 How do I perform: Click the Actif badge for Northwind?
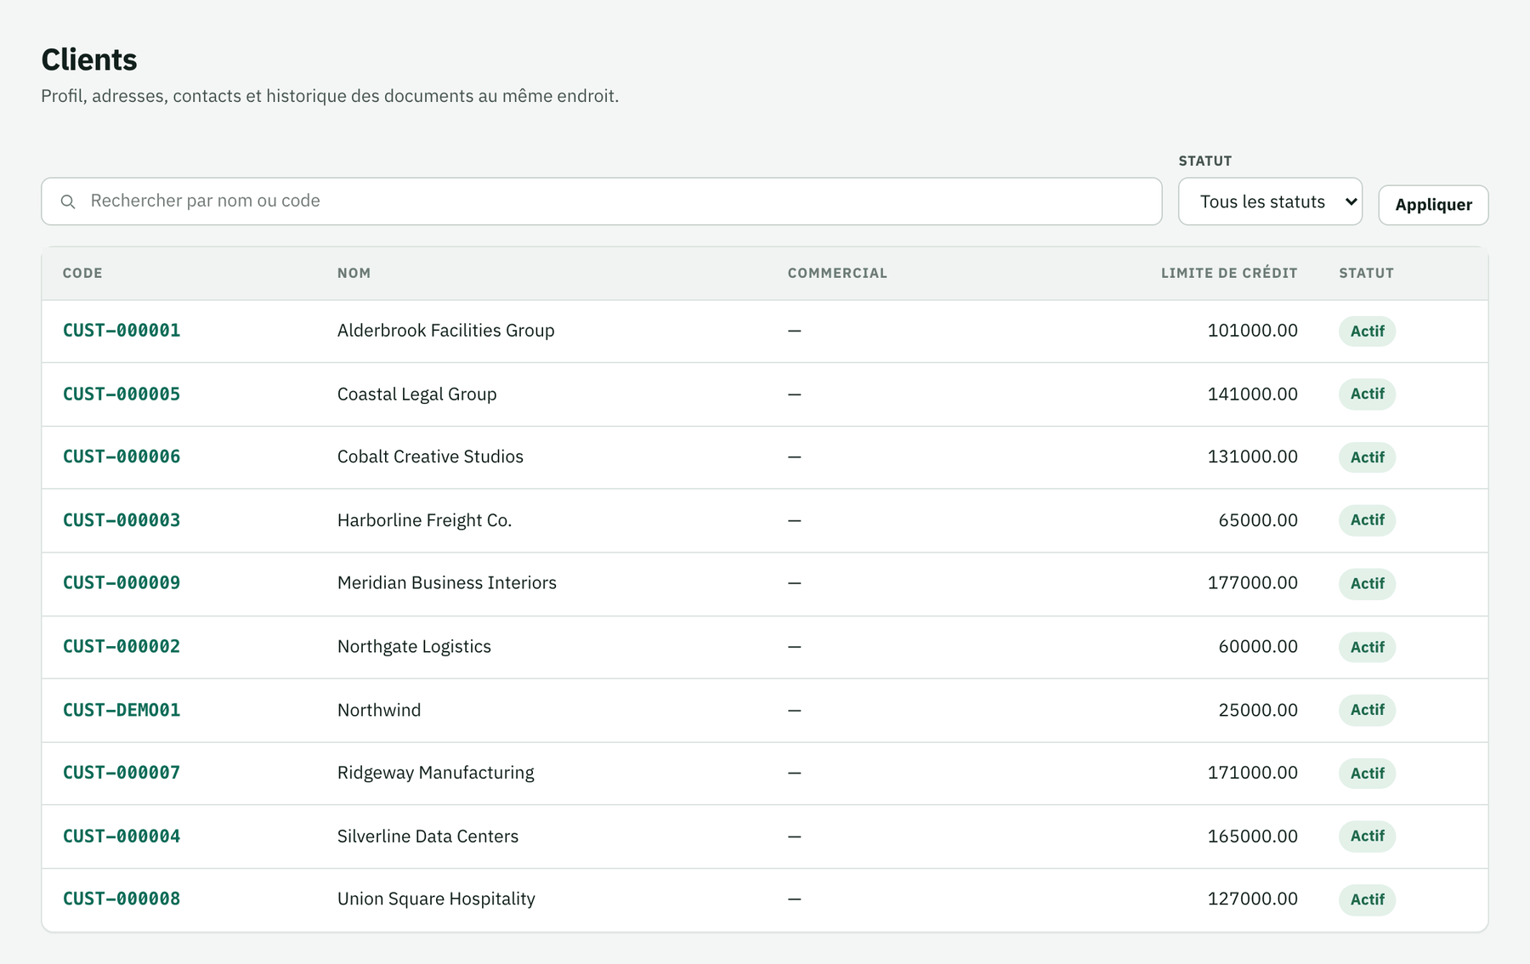[1367, 710]
